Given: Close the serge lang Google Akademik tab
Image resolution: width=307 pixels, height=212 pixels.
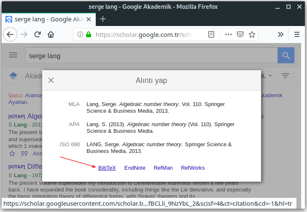Looking at the screenshot, I should [89, 19].
